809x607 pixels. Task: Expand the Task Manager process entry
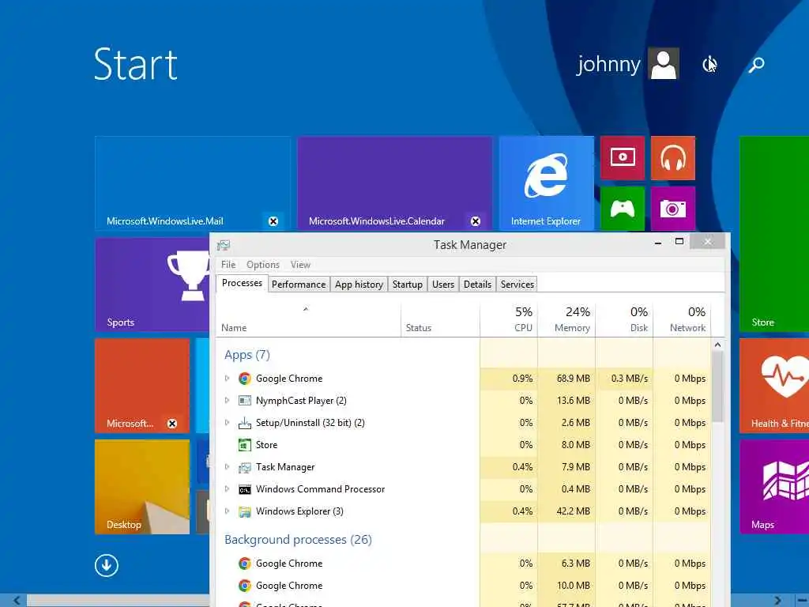point(227,466)
